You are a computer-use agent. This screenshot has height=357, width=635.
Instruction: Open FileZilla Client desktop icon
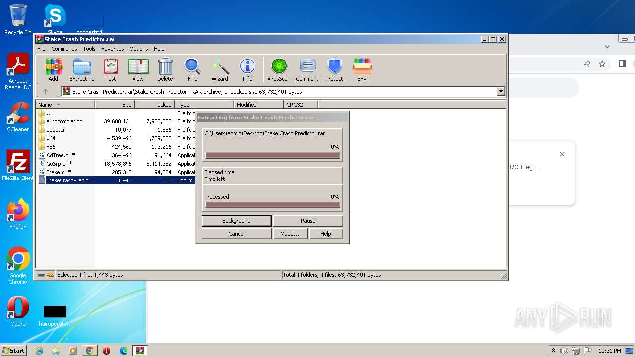pos(18,166)
